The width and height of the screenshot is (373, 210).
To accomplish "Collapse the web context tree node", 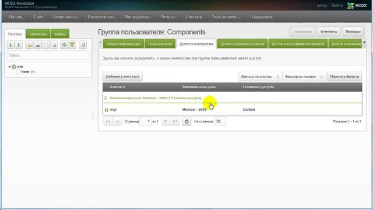I will [9, 66].
